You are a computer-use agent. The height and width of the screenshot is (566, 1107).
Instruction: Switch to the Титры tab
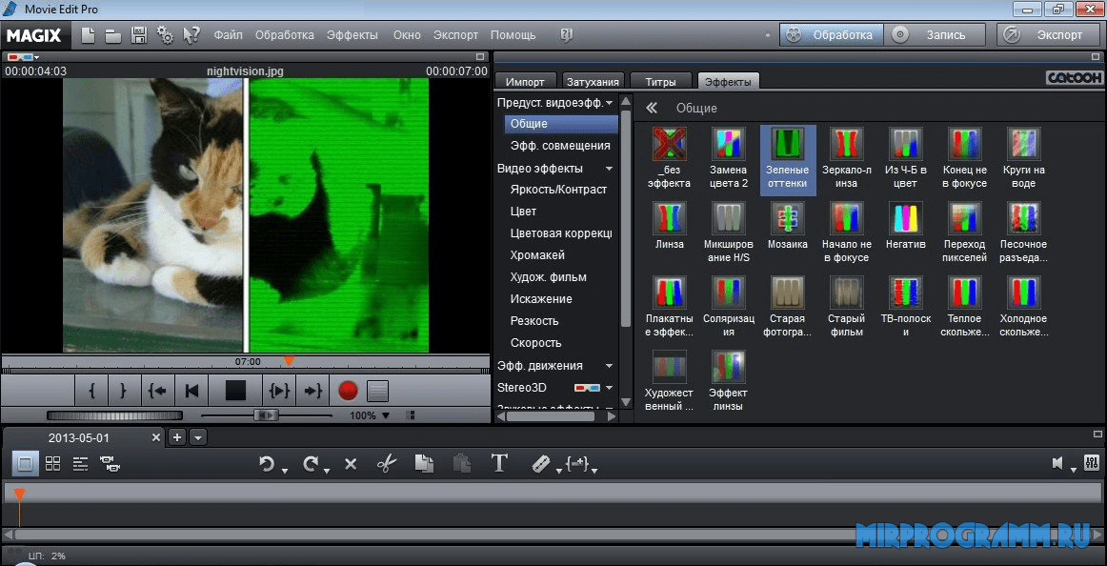660,82
